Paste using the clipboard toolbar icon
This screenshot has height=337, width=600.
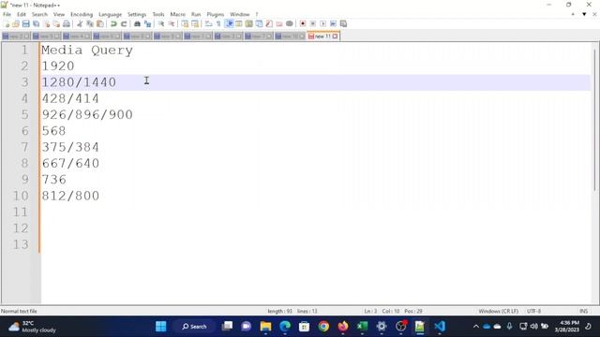pos(100,24)
